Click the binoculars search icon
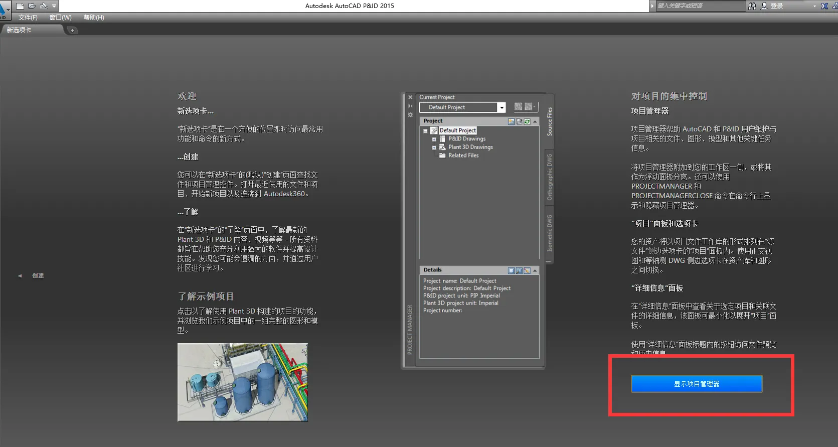 pos(752,6)
